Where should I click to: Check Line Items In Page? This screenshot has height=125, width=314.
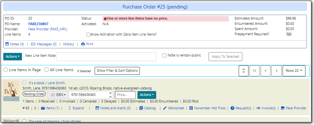(6, 70)
